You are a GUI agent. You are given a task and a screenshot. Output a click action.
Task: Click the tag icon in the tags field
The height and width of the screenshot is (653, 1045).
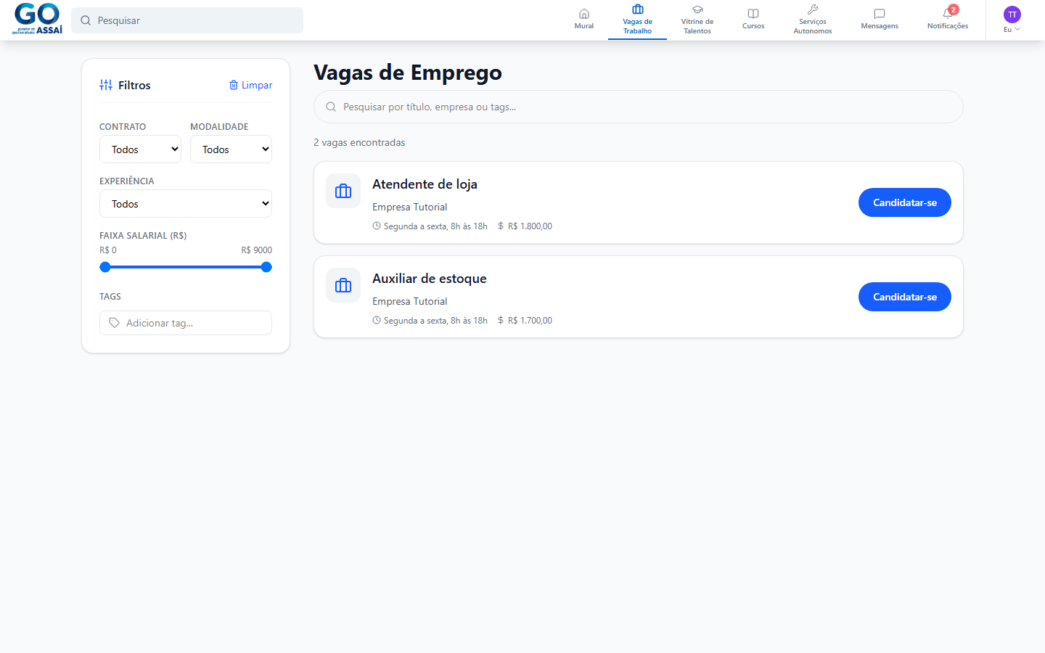[114, 323]
